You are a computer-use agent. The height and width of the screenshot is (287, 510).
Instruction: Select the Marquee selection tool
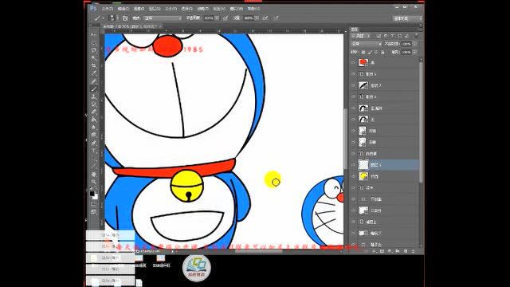(94, 42)
